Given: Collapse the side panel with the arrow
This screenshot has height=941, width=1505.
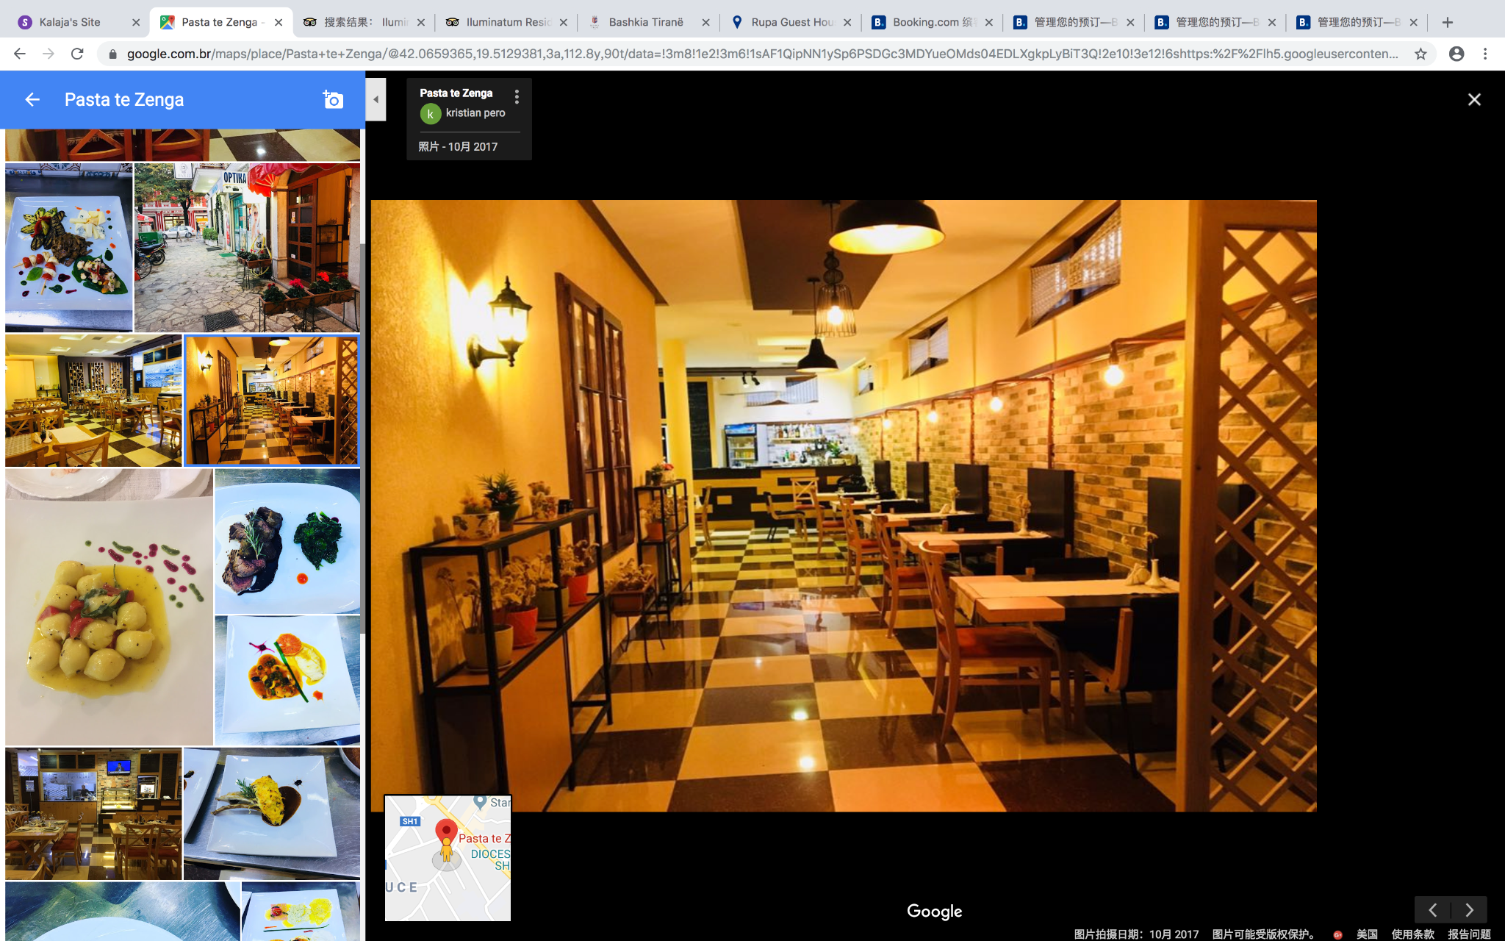Looking at the screenshot, I should tap(376, 100).
